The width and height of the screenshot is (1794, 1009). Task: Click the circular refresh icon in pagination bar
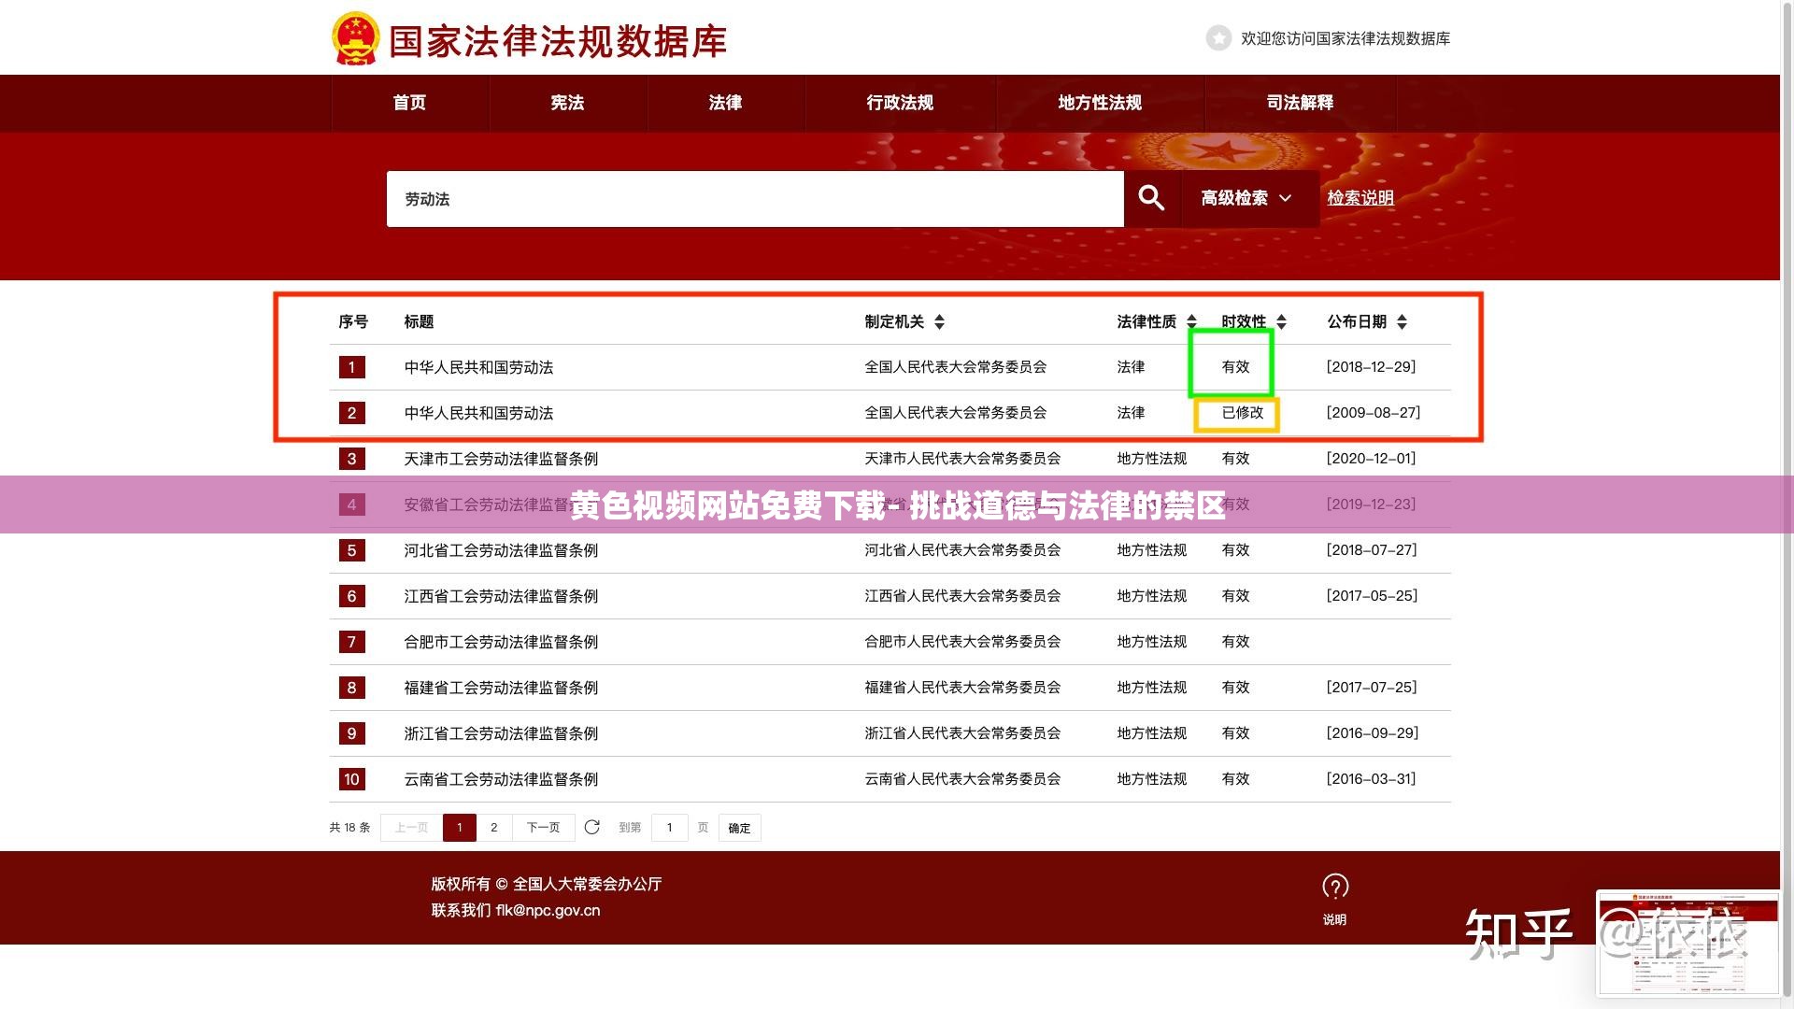592,827
